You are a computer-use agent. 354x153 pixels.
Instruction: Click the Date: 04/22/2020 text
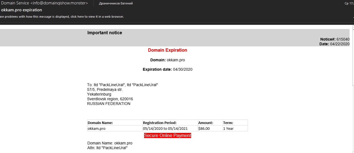click(334, 44)
